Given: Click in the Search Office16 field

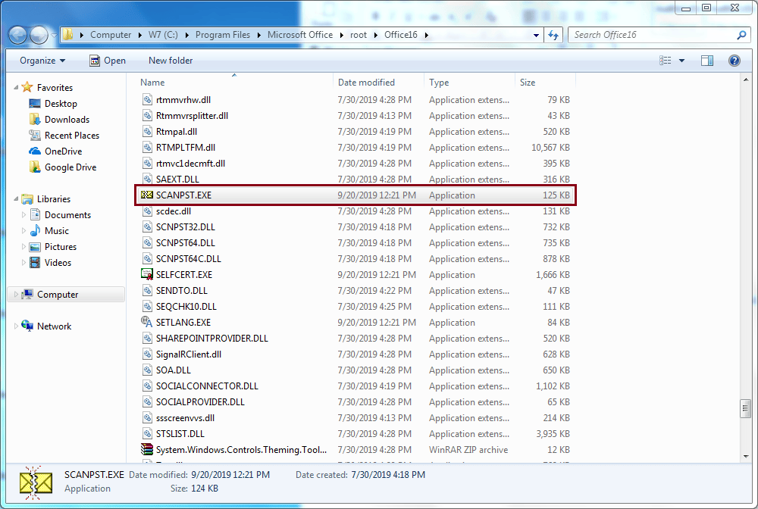Looking at the screenshot, I should click(653, 35).
